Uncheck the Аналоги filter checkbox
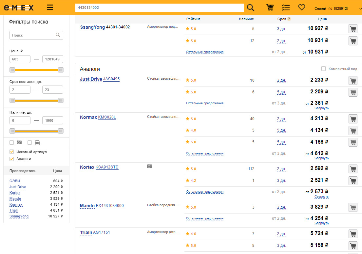Viewport: 362px width, 254px height. click(12, 159)
